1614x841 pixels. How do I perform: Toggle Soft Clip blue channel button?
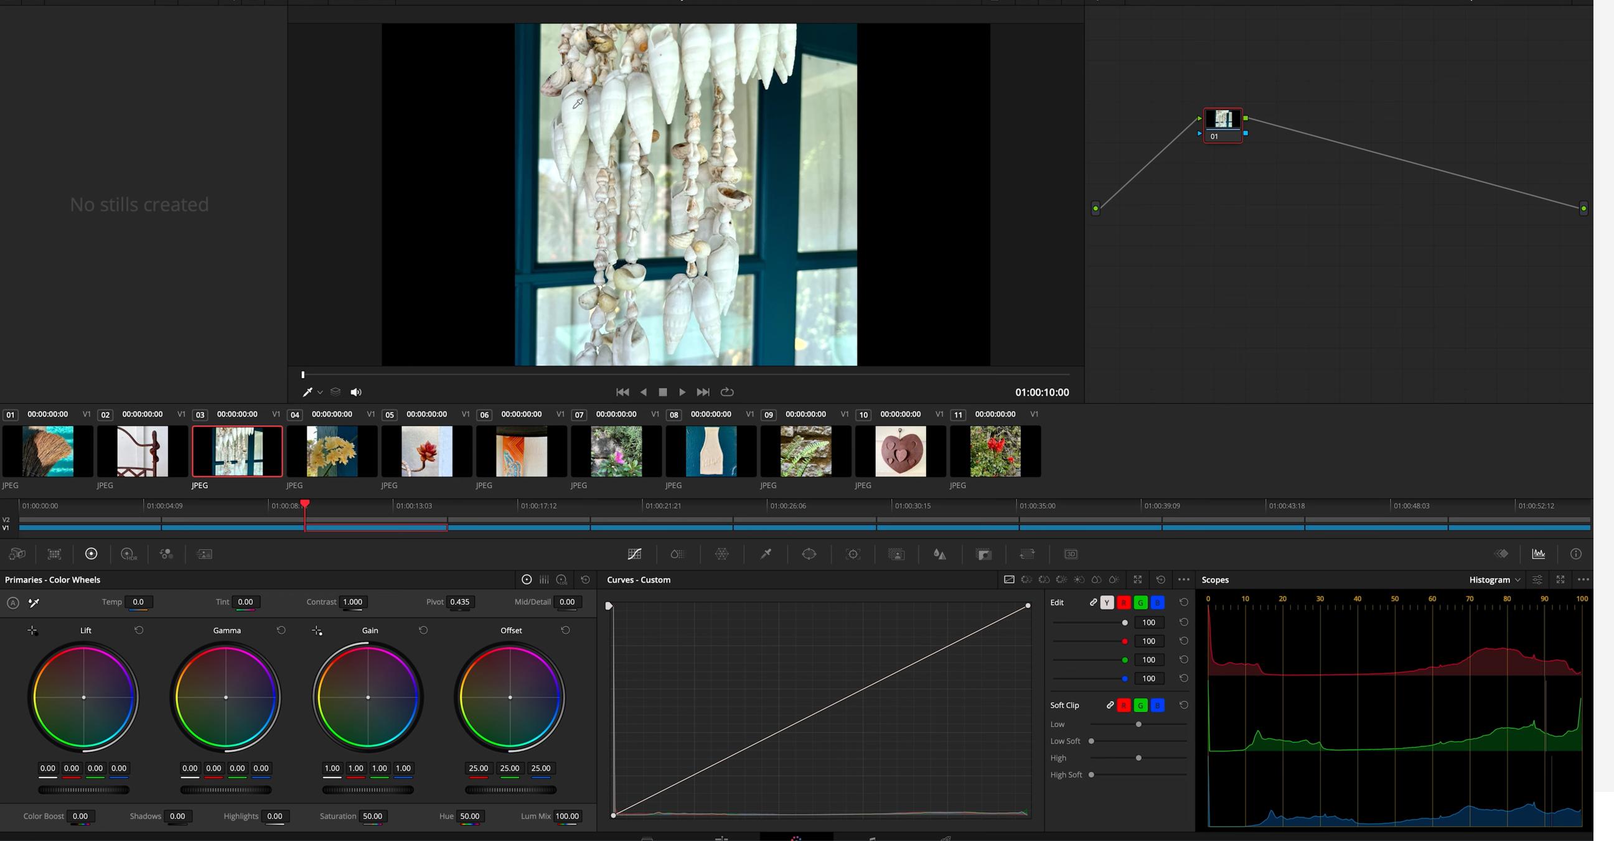coord(1157,705)
